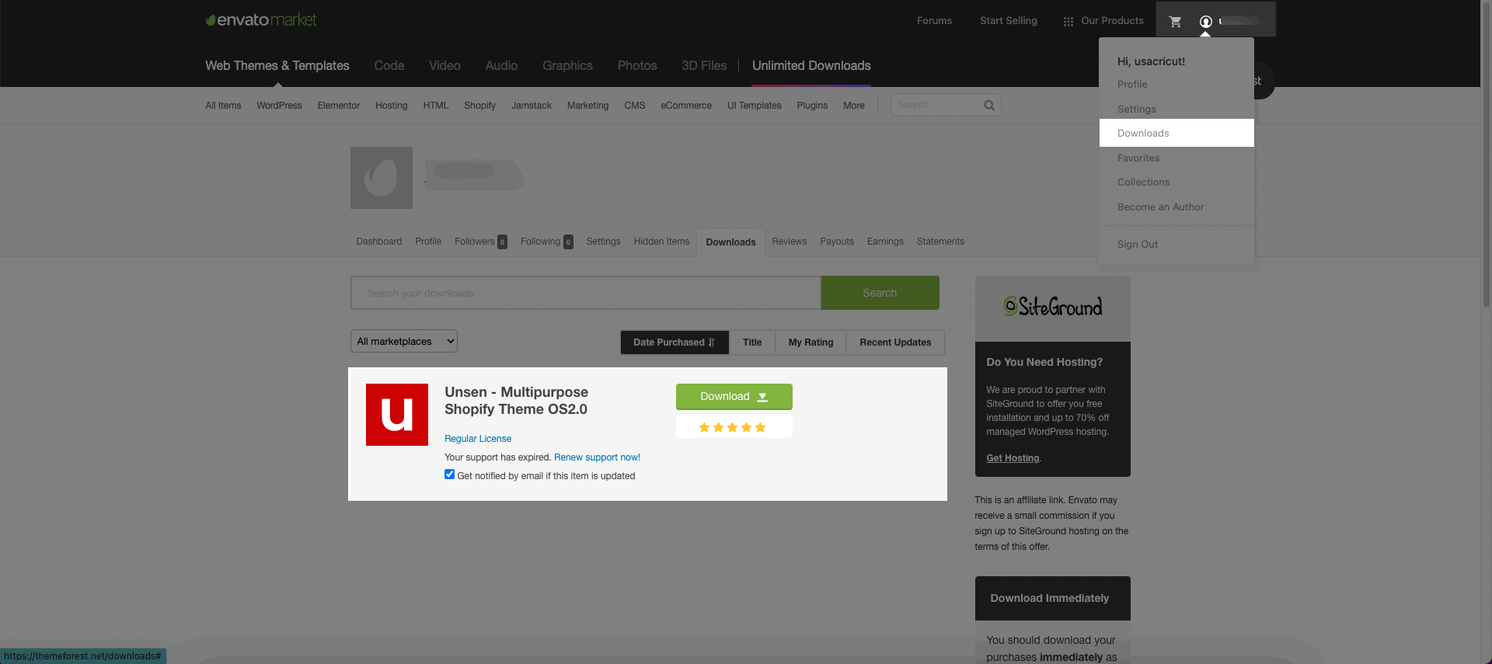This screenshot has width=1492, height=664.
Task: Select Elementor subcategory
Action: pos(339,106)
